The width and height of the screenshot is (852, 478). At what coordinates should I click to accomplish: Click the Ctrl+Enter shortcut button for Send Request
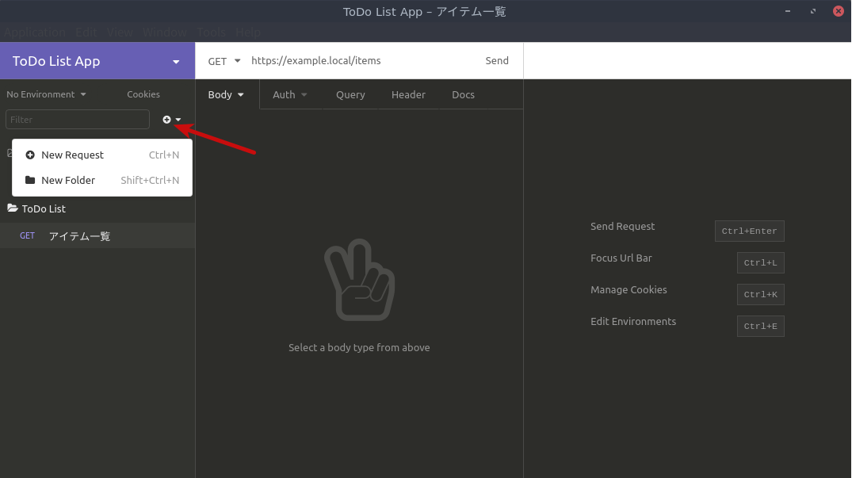[x=749, y=231]
